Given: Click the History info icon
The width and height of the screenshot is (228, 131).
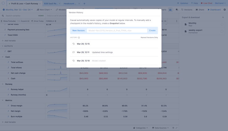Looking at the screenshot, I should pos(79,38).
